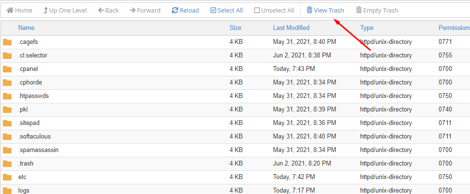Viewport: 470px width, 194px height.
Task: Sort files by Name column
Action: (26, 28)
